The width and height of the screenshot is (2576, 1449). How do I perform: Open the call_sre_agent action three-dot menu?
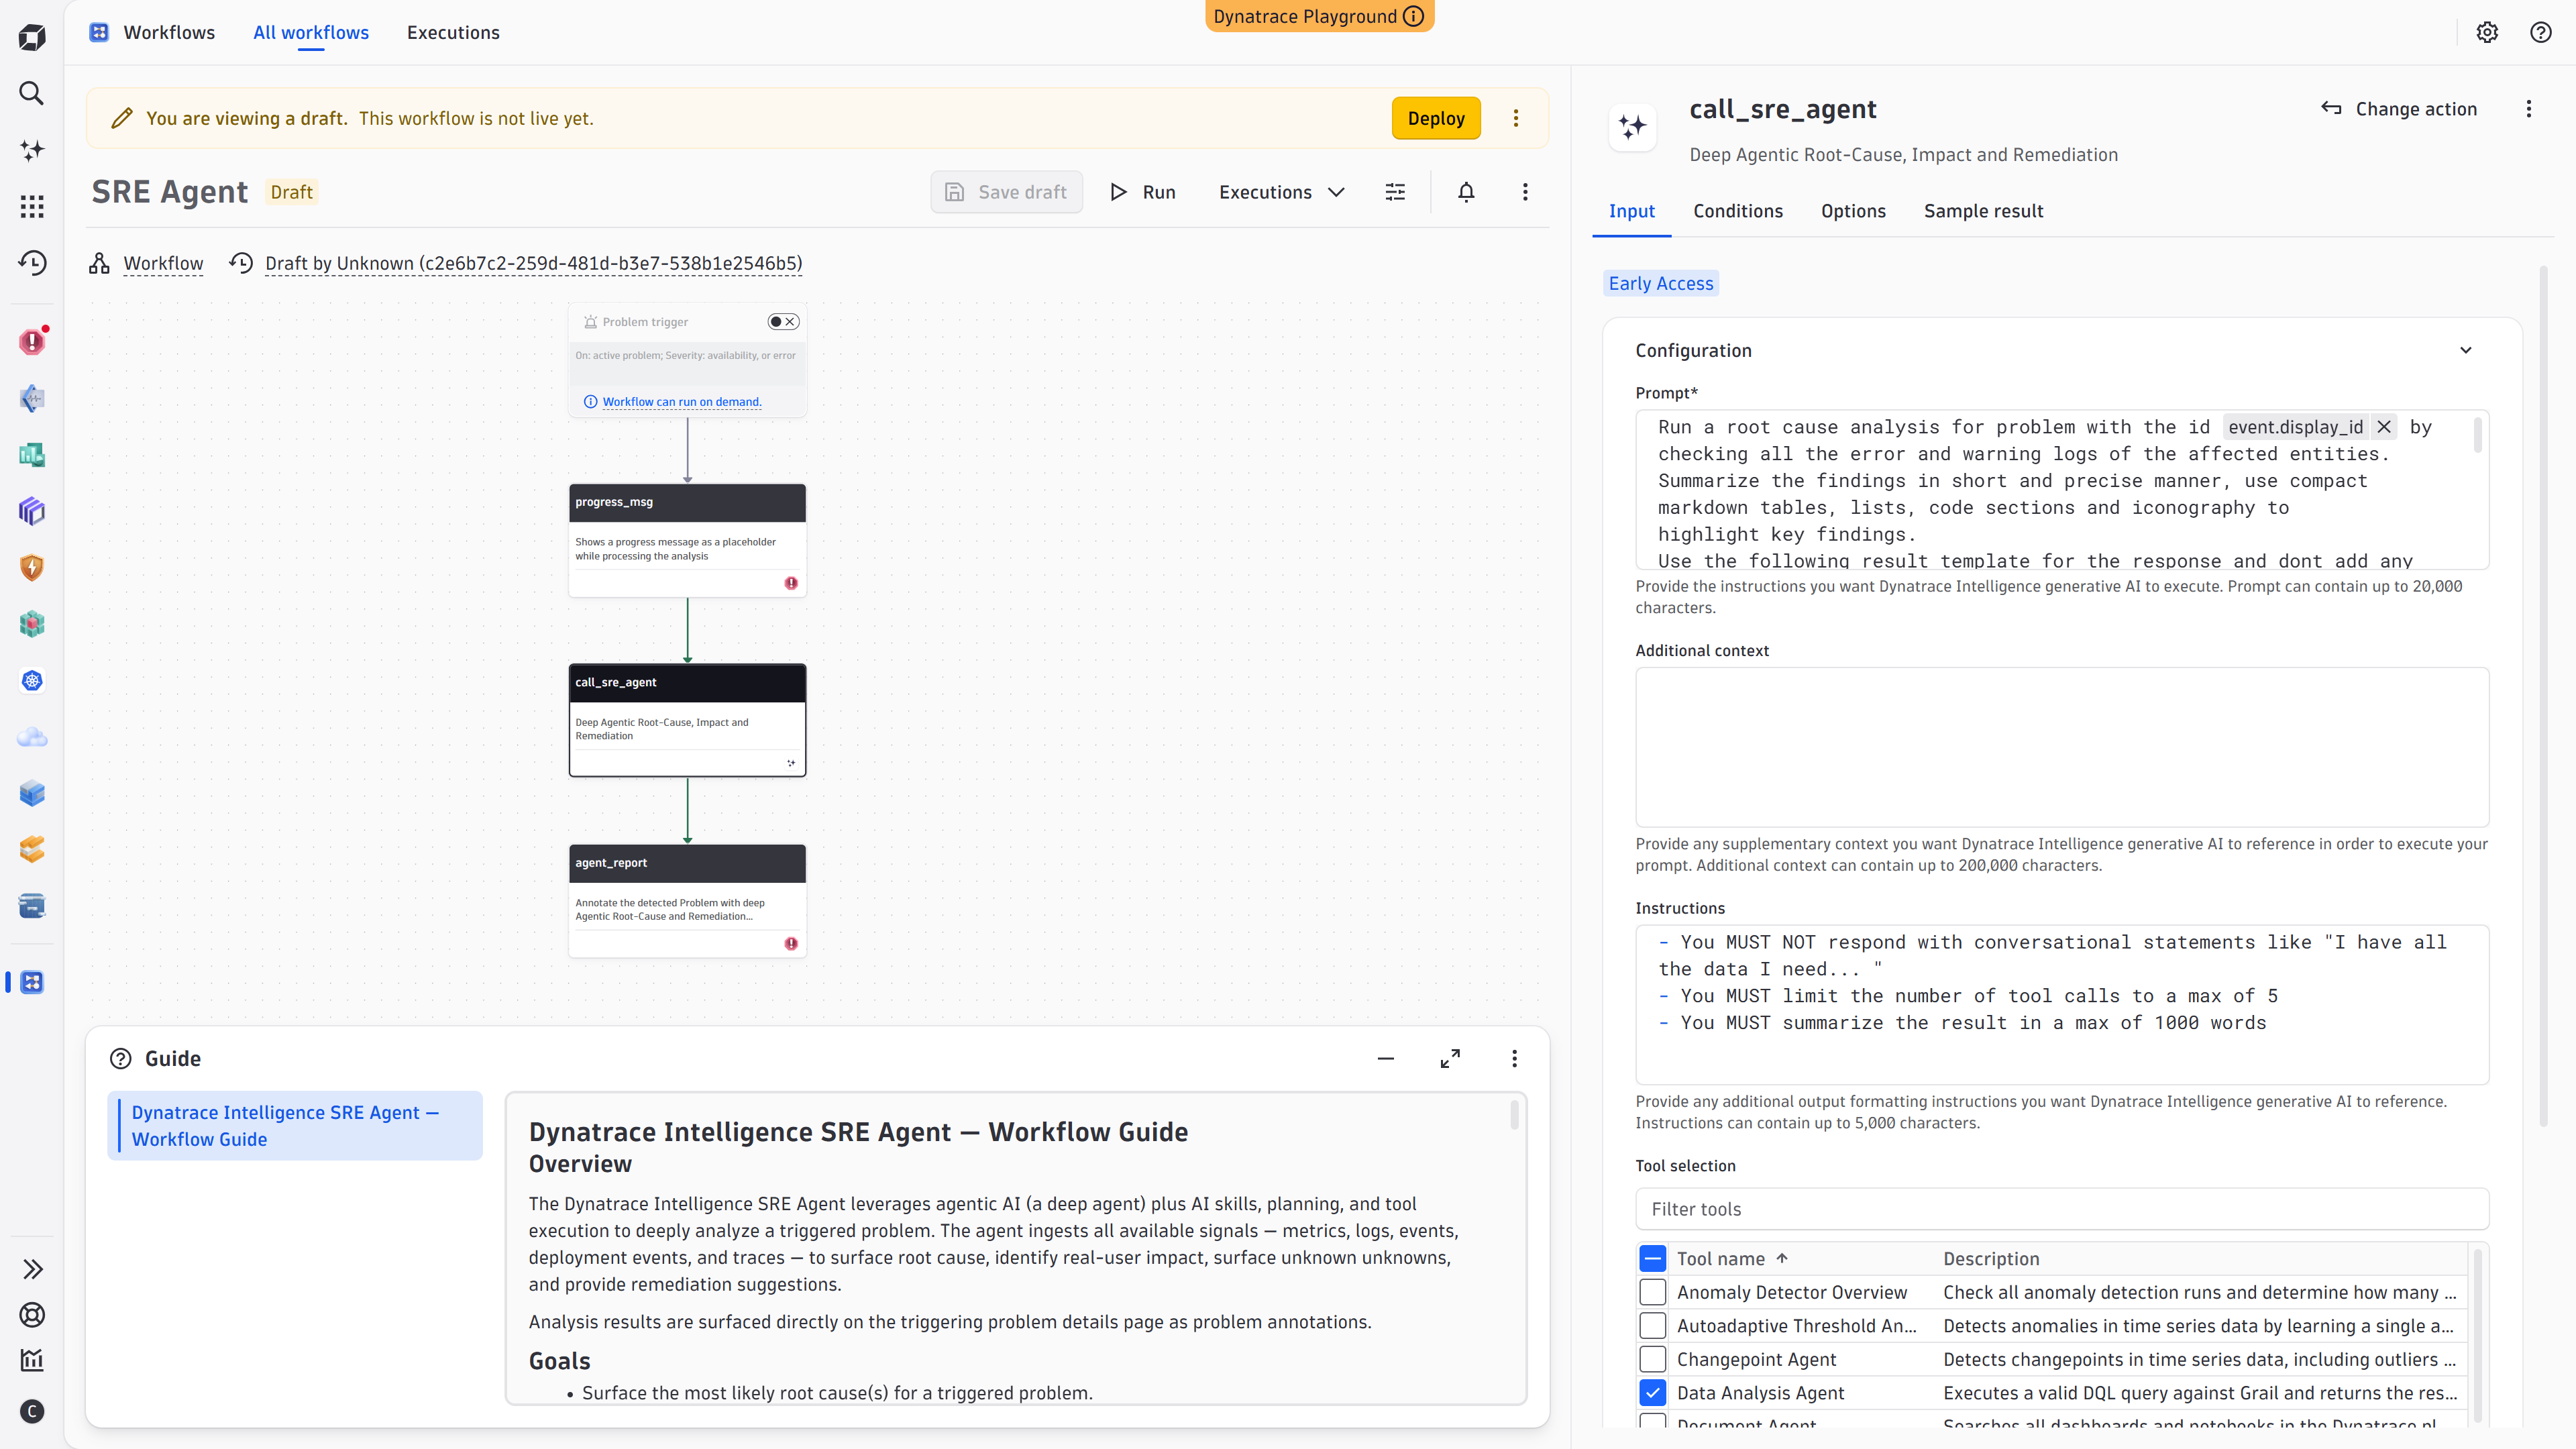(x=2529, y=109)
